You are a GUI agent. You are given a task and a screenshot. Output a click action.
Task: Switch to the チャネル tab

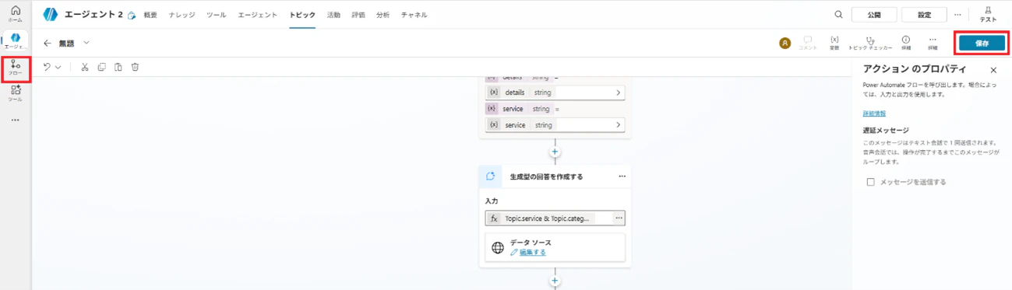[414, 15]
